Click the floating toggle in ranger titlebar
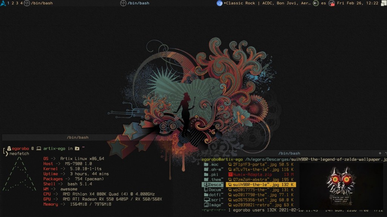This screenshot has height=217, width=387. click(x=379, y=153)
